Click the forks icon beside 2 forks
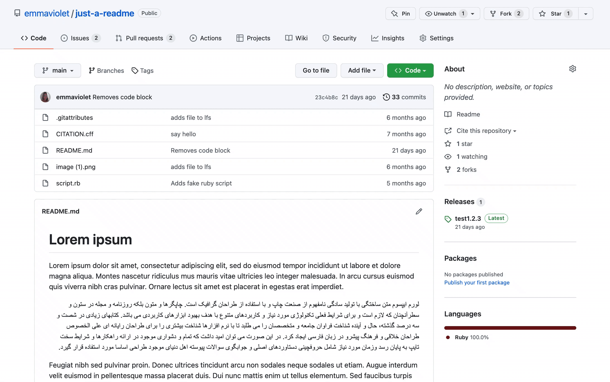 click(448, 170)
